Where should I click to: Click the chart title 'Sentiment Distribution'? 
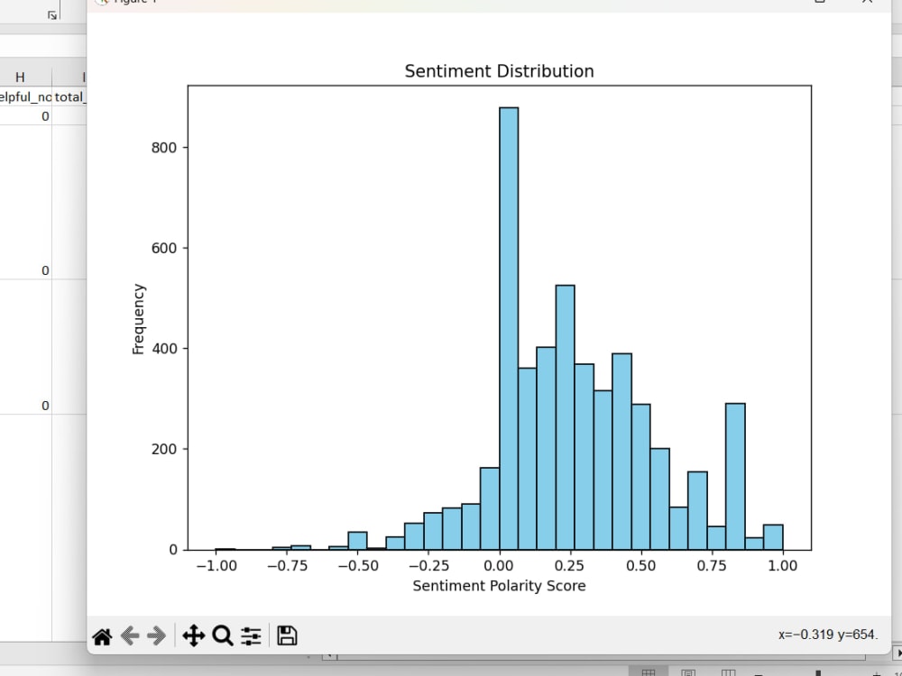click(x=499, y=71)
